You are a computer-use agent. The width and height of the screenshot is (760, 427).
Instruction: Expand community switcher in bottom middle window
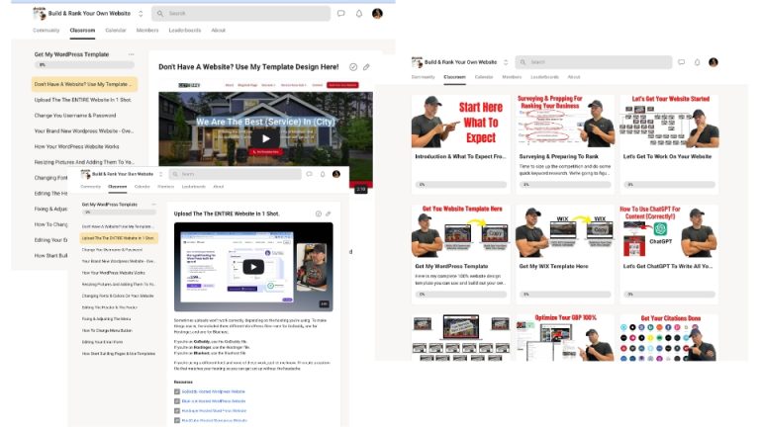coord(161,173)
